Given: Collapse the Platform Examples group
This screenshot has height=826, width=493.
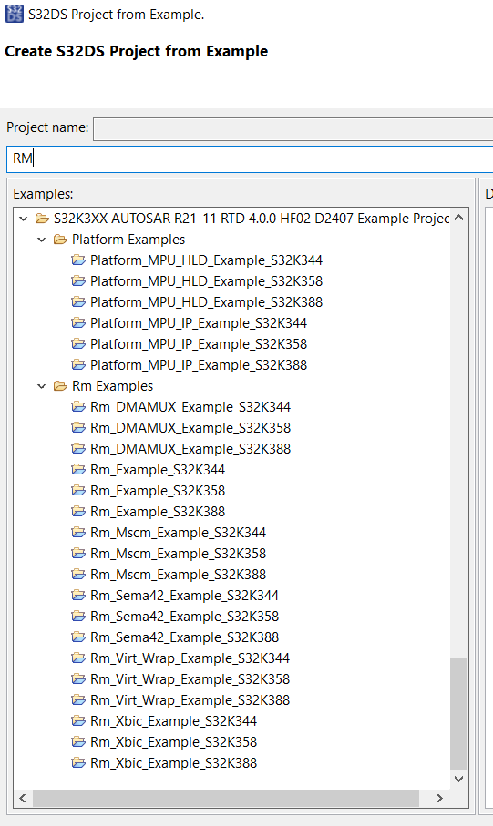Looking at the screenshot, I should (42, 240).
